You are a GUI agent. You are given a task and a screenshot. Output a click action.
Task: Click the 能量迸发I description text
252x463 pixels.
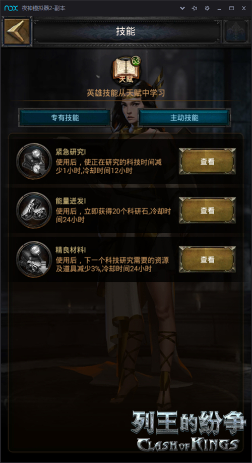pos(113,216)
